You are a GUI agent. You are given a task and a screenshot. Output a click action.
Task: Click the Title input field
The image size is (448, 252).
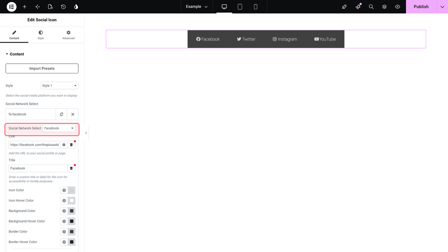[38, 168]
